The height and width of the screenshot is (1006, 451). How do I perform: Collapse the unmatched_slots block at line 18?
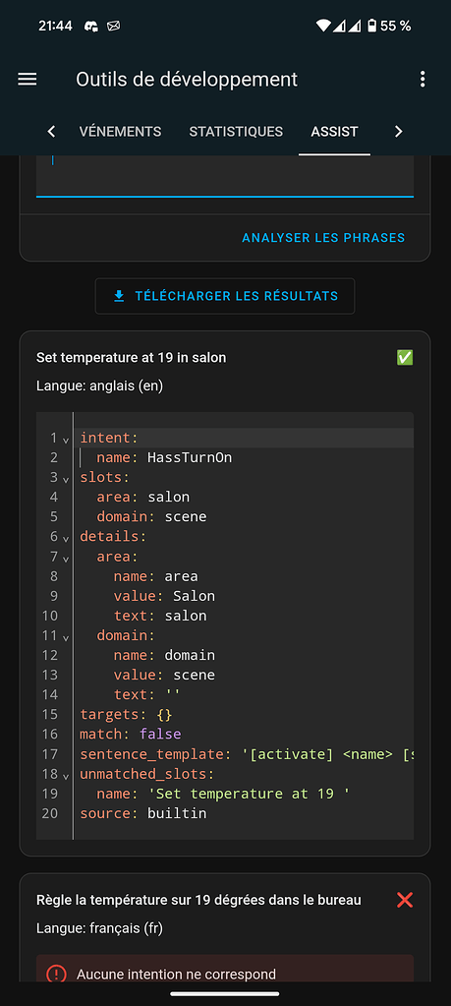pos(66,776)
